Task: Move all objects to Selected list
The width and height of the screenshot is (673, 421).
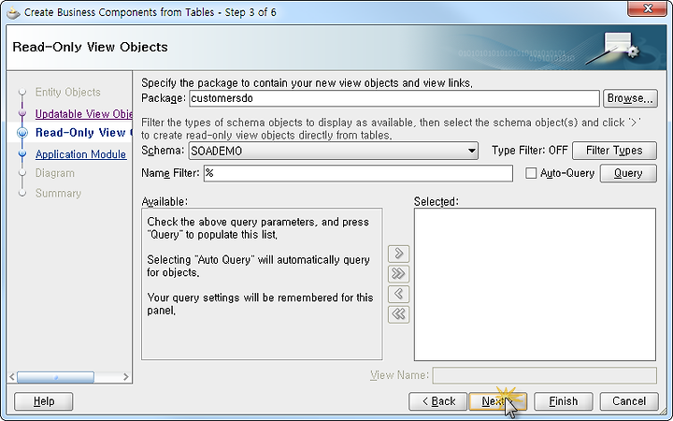Action: click(398, 273)
